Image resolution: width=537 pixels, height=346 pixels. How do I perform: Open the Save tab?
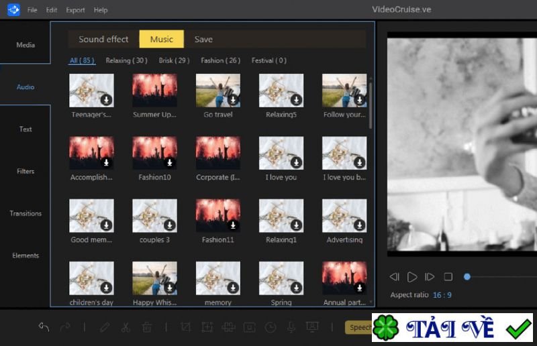click(x=203, y=40)
